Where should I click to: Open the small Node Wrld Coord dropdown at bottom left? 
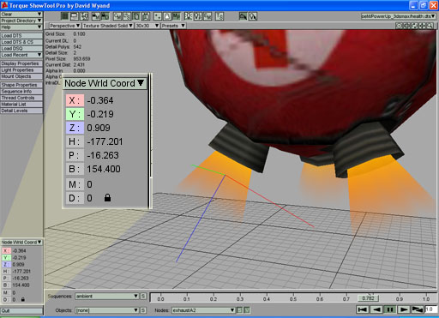click(21, 243)
